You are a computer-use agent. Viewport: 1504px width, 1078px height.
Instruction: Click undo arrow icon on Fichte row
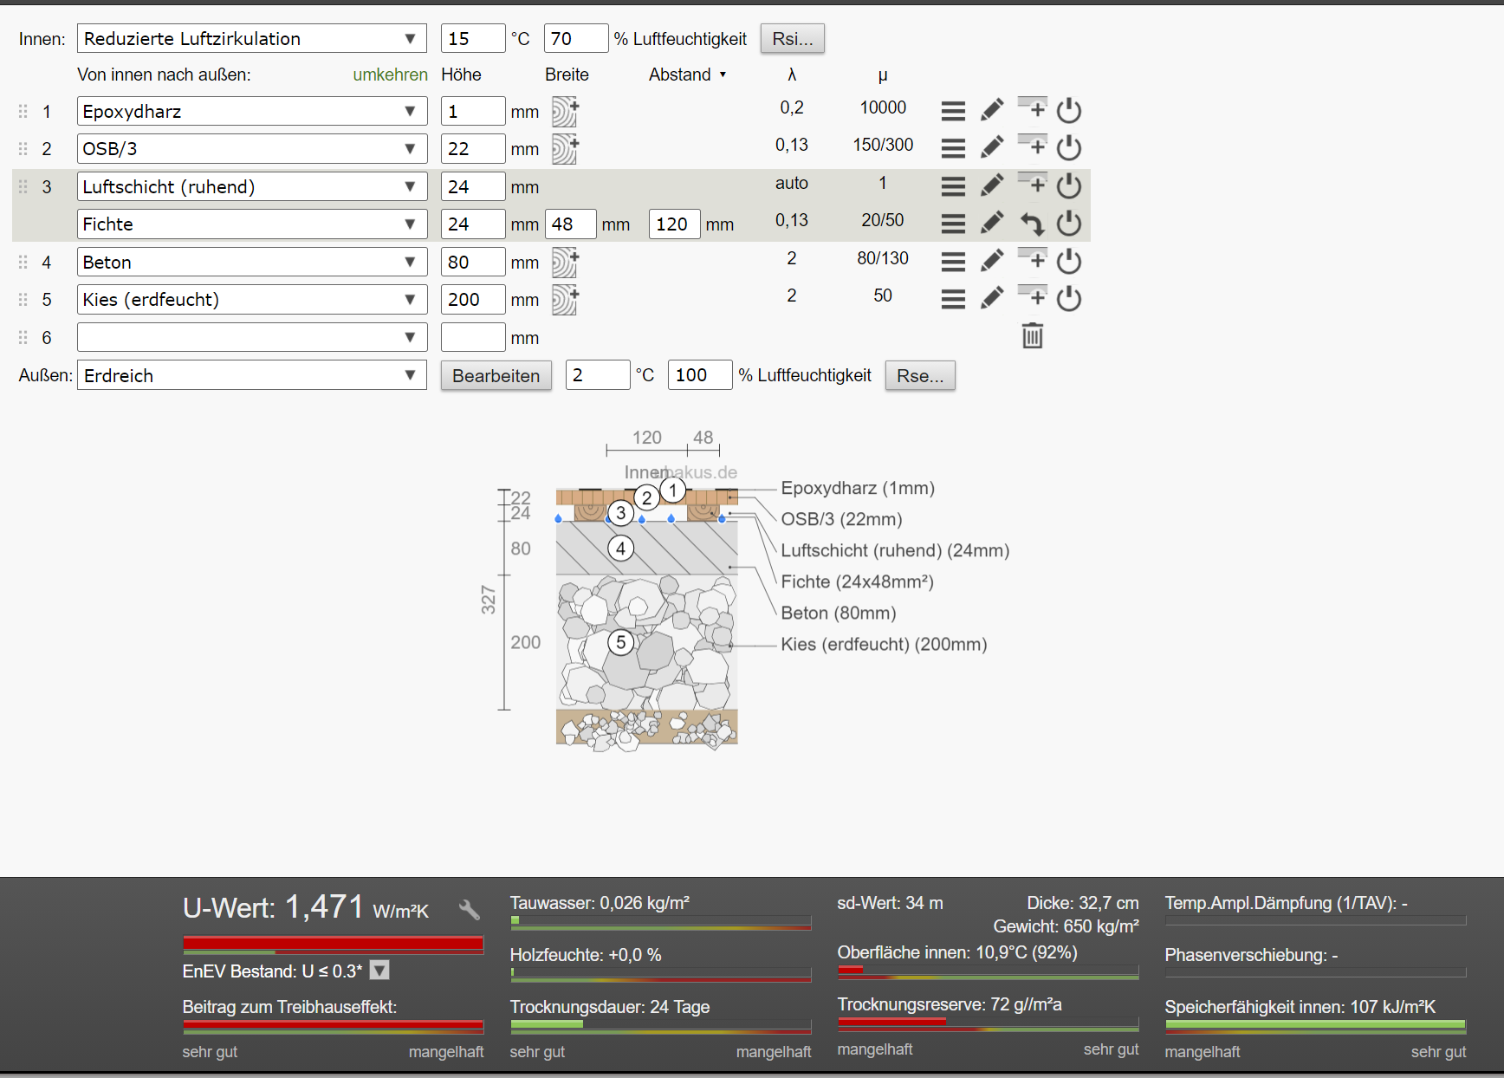[x=1032, y=224]
